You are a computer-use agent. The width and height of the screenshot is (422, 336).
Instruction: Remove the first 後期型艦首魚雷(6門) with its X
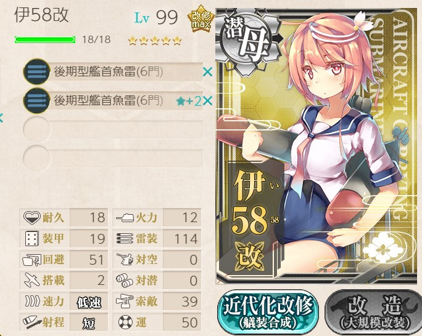click(207, 72)
